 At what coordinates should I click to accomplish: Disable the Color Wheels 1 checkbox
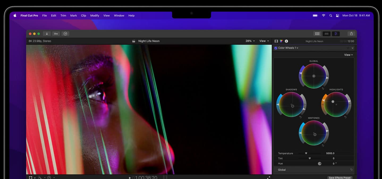[276, 48]
